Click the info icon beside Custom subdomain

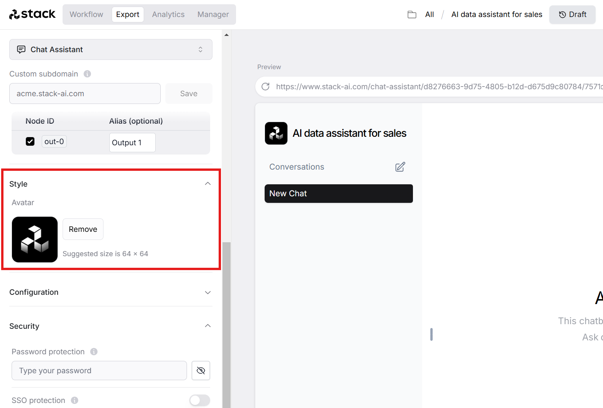pyautogui.click(x=87, y=74)
